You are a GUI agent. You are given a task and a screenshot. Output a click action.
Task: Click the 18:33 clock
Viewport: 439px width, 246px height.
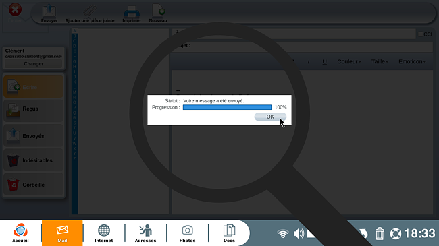419,233
